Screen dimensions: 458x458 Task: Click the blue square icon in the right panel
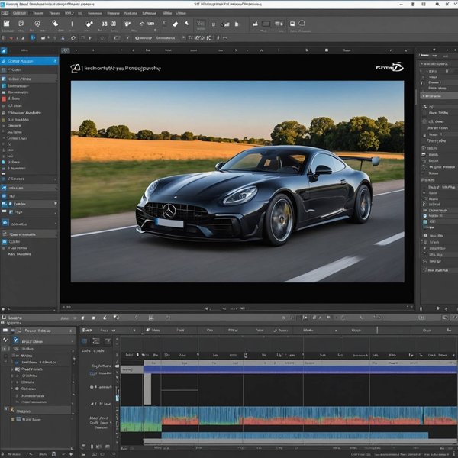(x=425, y=221)
